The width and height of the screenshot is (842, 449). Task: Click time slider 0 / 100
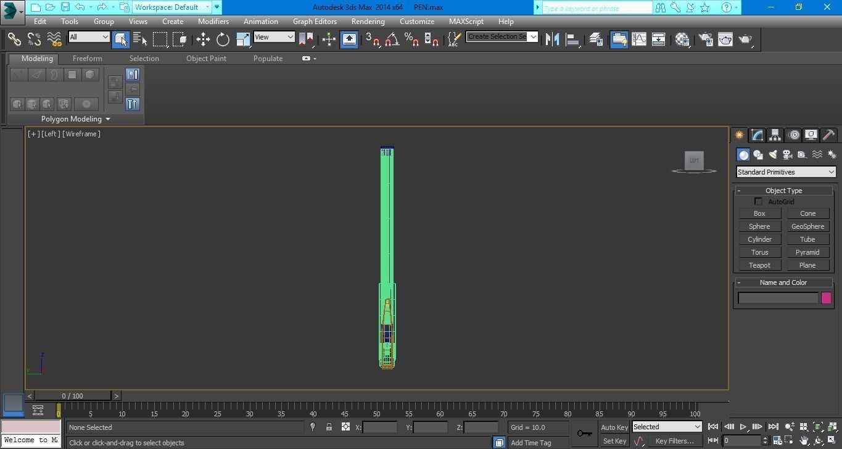pyautogui.click(x=72, y=396)
